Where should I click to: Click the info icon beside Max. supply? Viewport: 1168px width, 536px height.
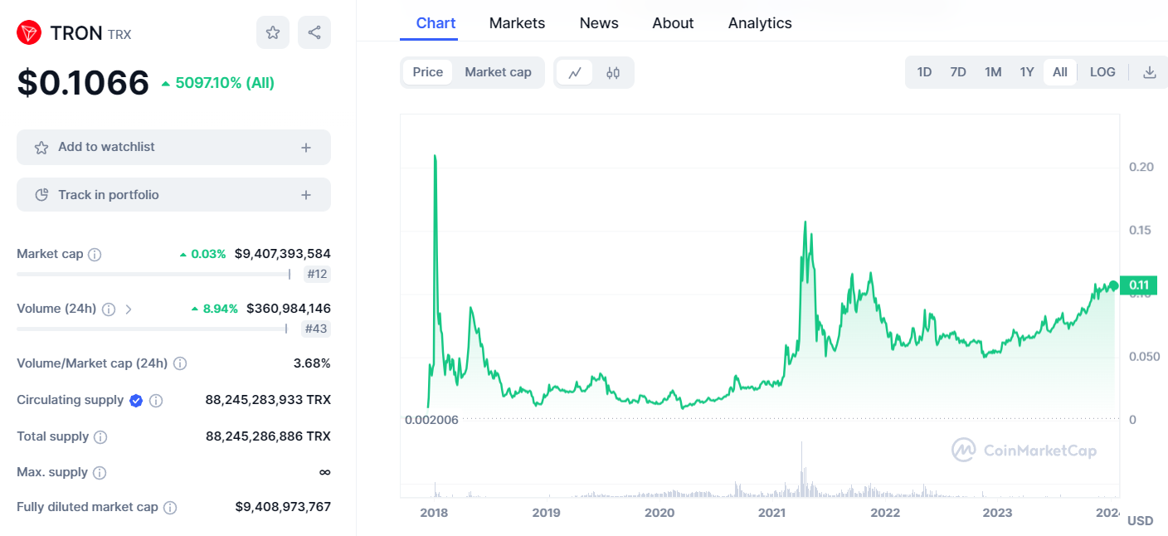click(x=100, y=473)
